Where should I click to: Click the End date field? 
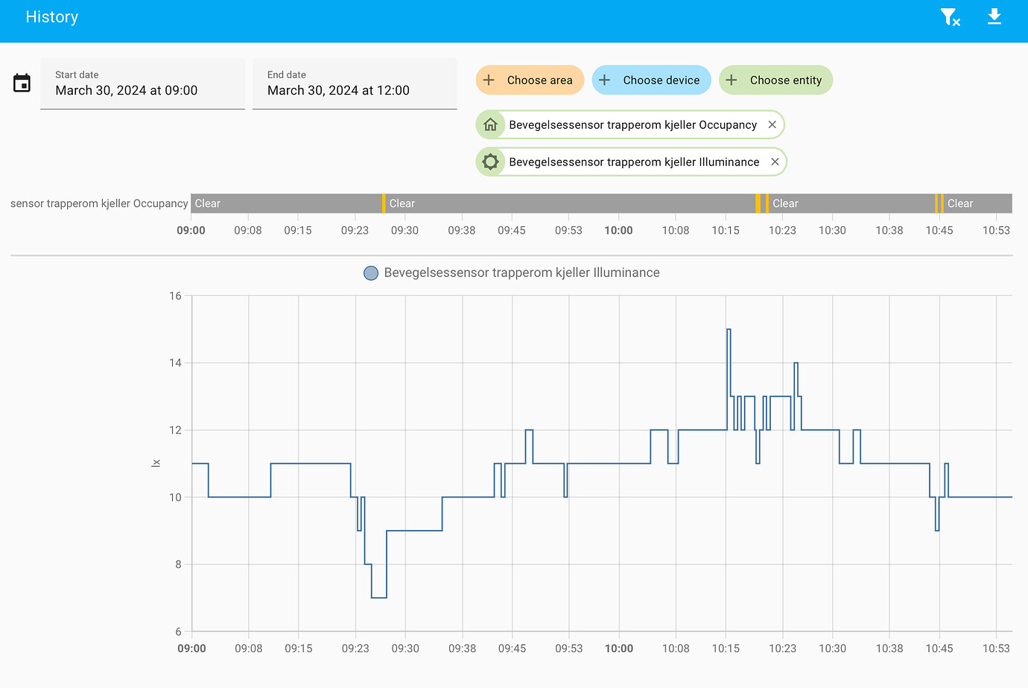click(355, 83)
